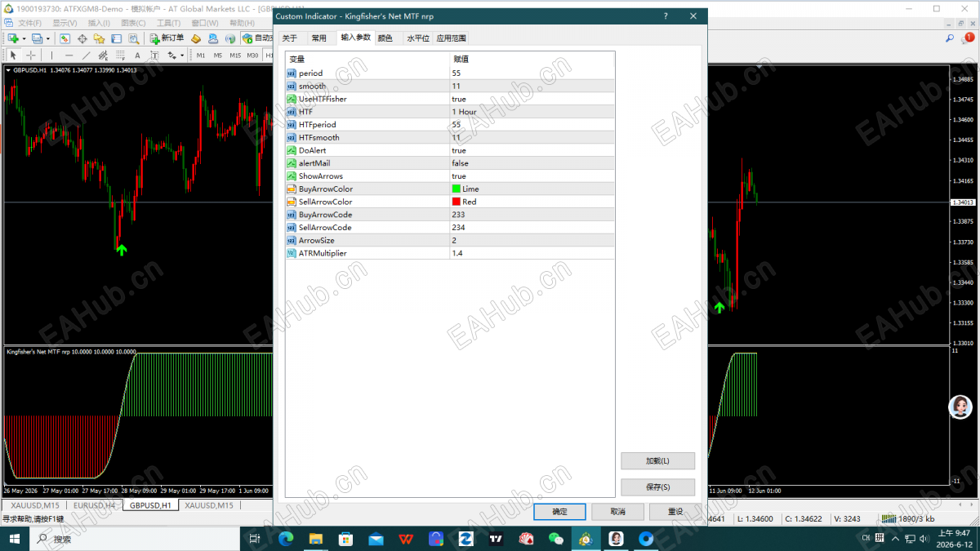
Task: Switch to the 水平位 tab
Action: point(418,38)
